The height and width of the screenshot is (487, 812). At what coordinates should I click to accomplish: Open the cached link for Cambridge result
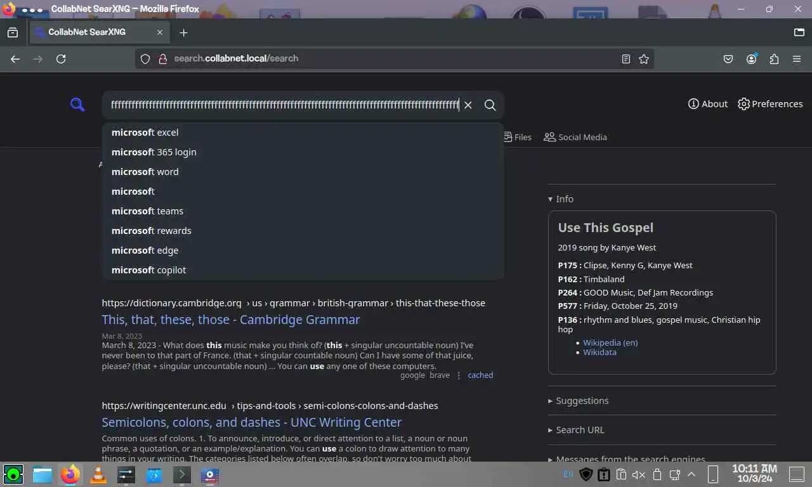480,375
